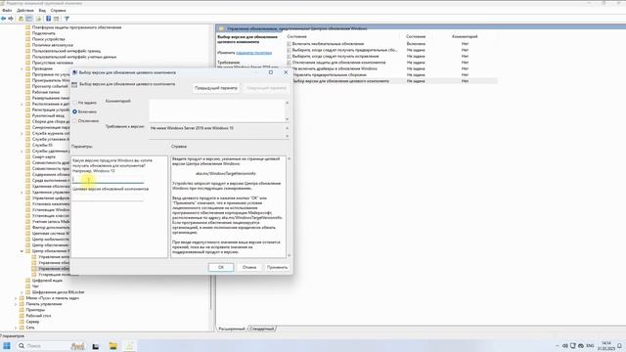Open the 'Действие' menu
The width and height of the screenshot is (626, 352).
pyautogui.click(x=25, y=11)
